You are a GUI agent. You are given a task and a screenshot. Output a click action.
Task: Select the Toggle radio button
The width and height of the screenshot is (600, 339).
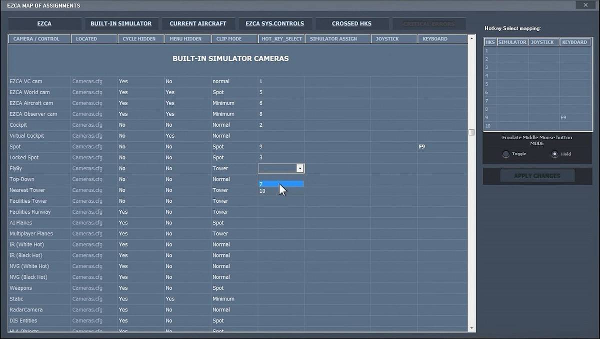coord(506,154)
